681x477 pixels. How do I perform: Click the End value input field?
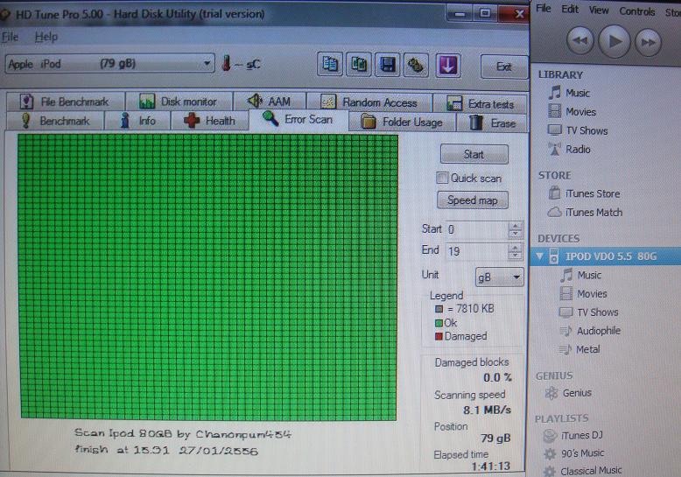click(476, 251)
